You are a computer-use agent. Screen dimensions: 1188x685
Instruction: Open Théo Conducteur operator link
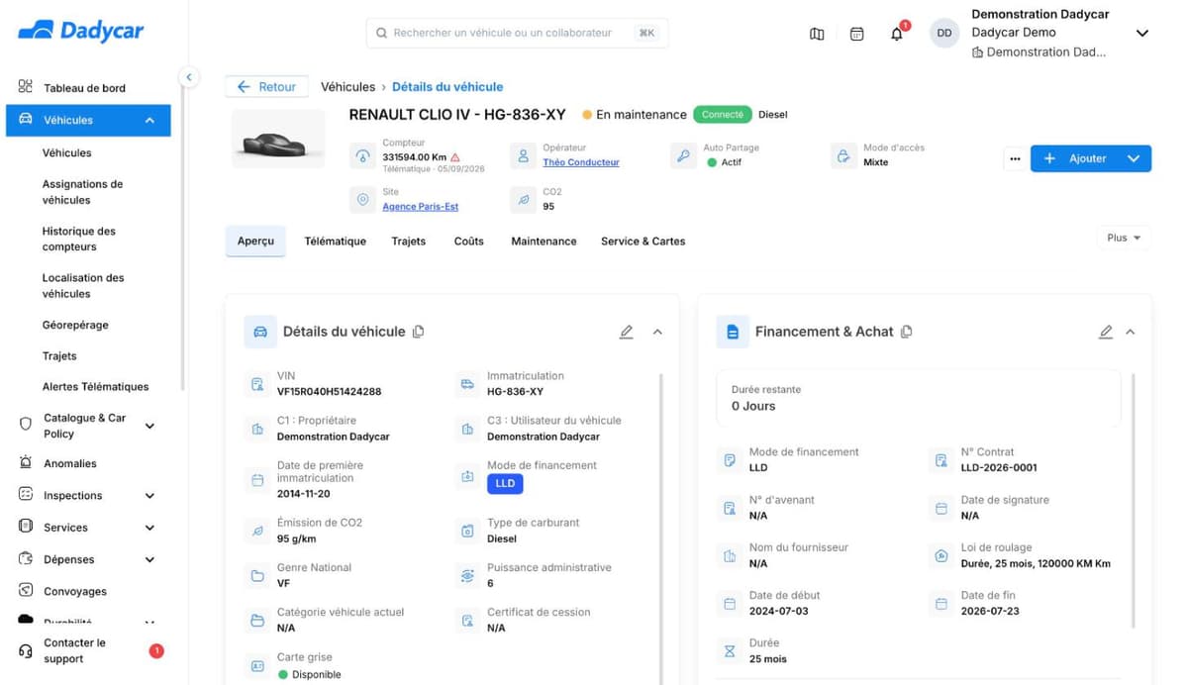tap(581, 162)
